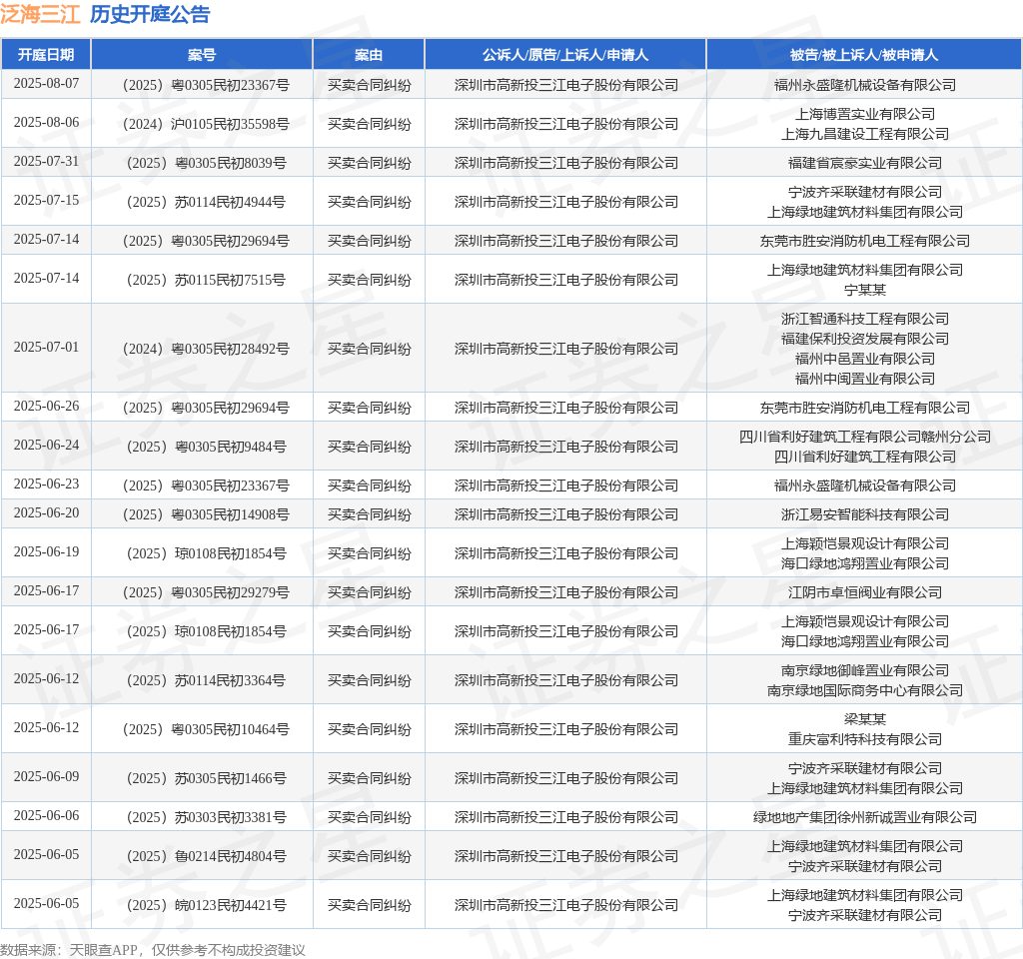Viewport: 1023px width, 959px height.
Task: Click the date 2025-08-06
Action: pyautogui.click(x=46, y=123)
